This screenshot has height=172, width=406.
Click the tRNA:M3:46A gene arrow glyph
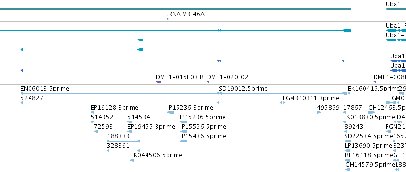167,19
